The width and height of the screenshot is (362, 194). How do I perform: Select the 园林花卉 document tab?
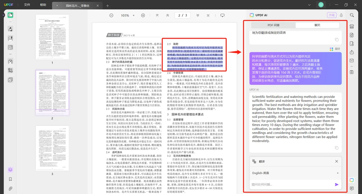click(x=78, y=6)
